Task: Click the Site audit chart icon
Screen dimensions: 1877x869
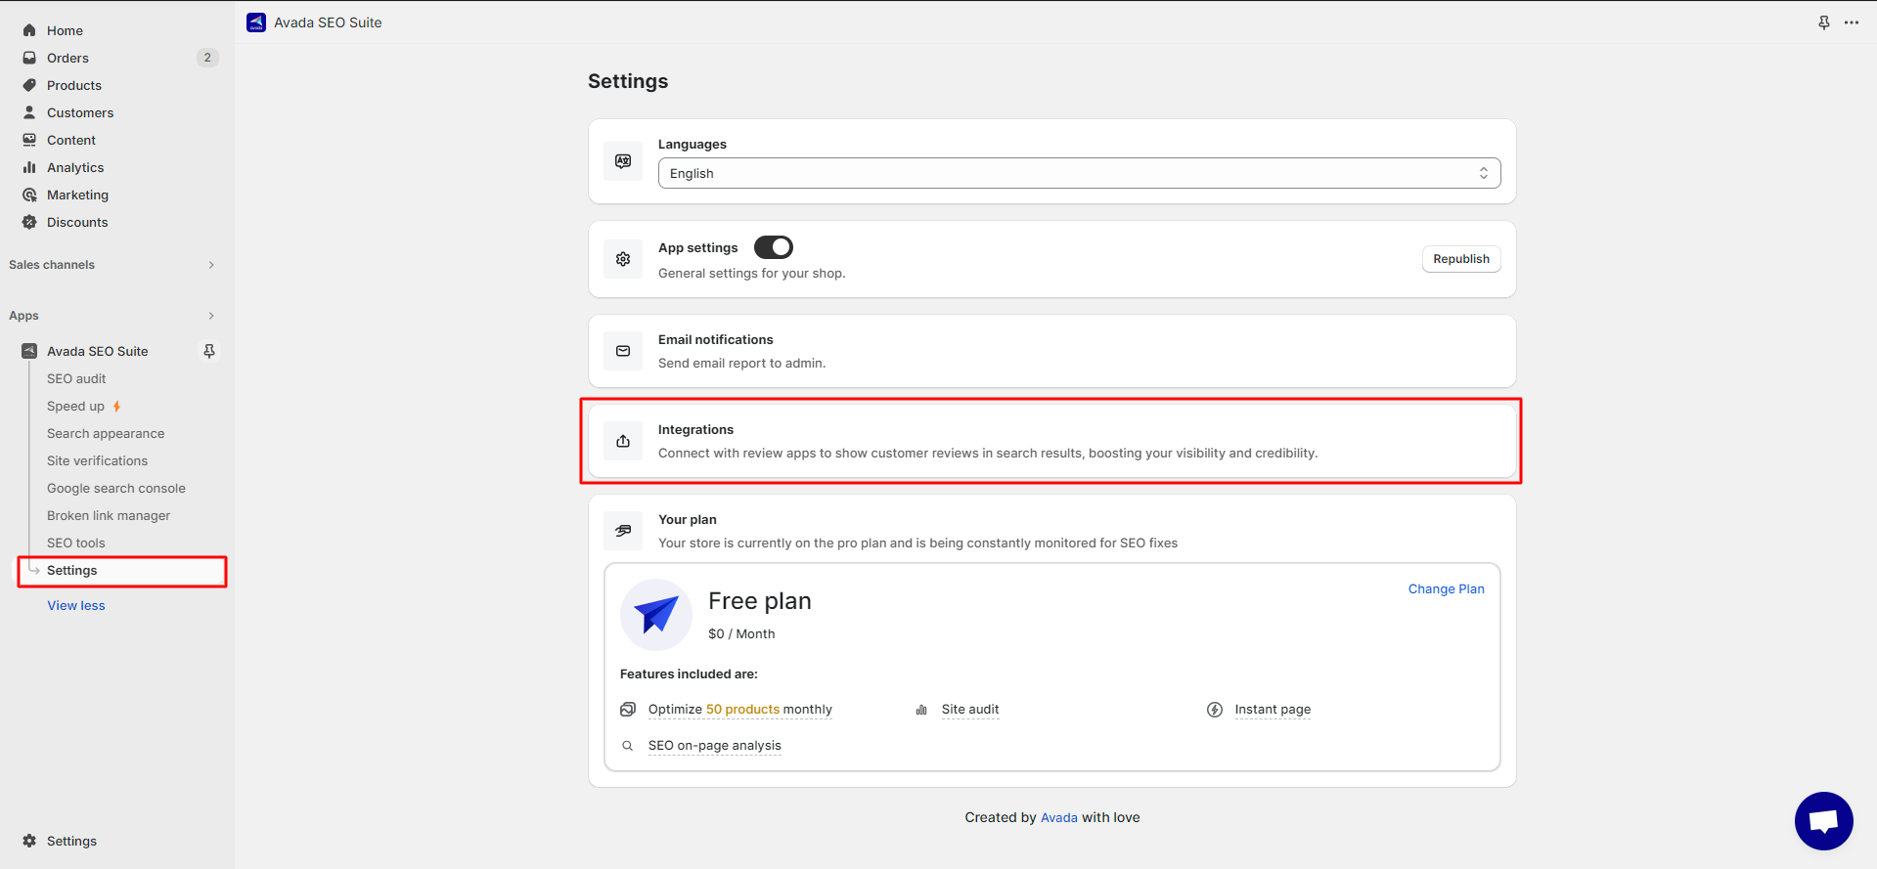Action: [921, 710]
